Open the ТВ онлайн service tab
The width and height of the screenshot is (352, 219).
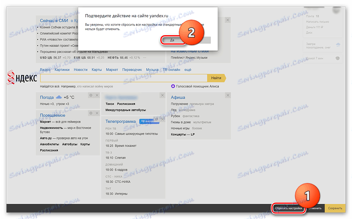[172, 70]
